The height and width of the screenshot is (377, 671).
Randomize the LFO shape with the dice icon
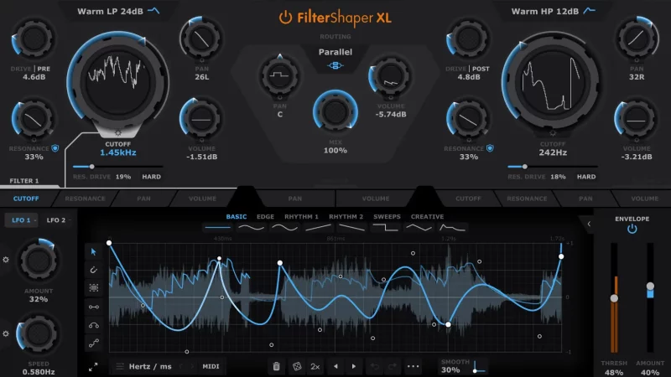click(295, 366)
